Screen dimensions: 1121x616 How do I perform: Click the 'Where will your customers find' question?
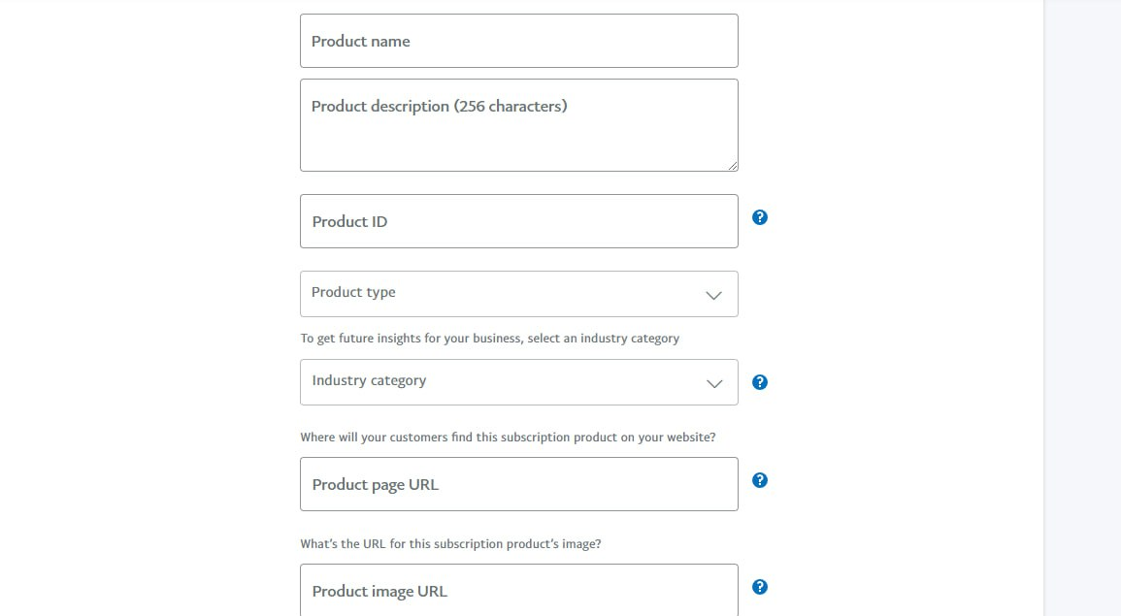pyautogui.click(x=508, y=438)
